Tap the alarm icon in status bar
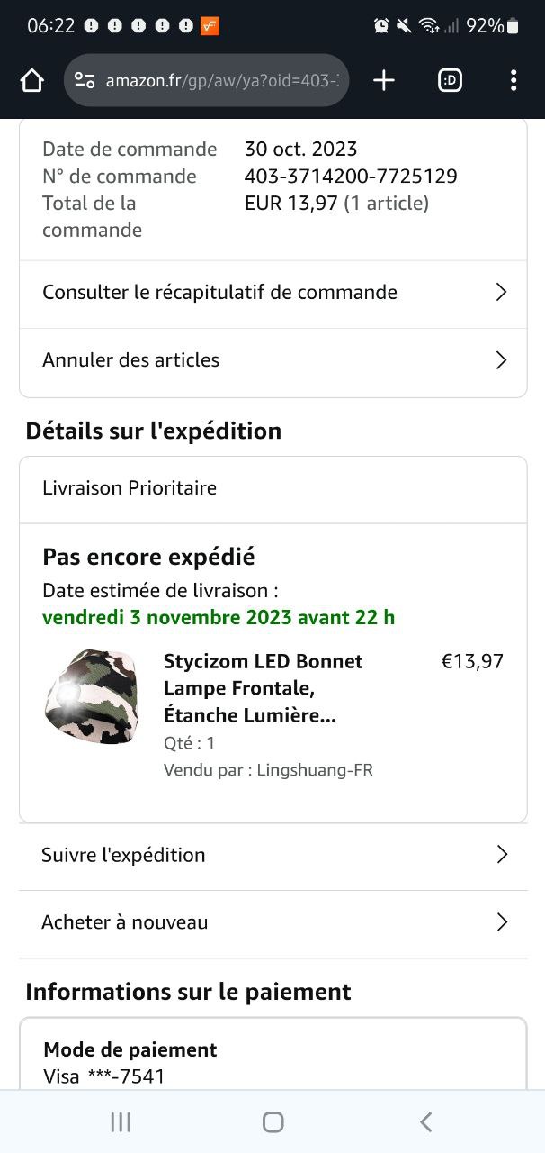545x1153 pixels. click(381, 26)
